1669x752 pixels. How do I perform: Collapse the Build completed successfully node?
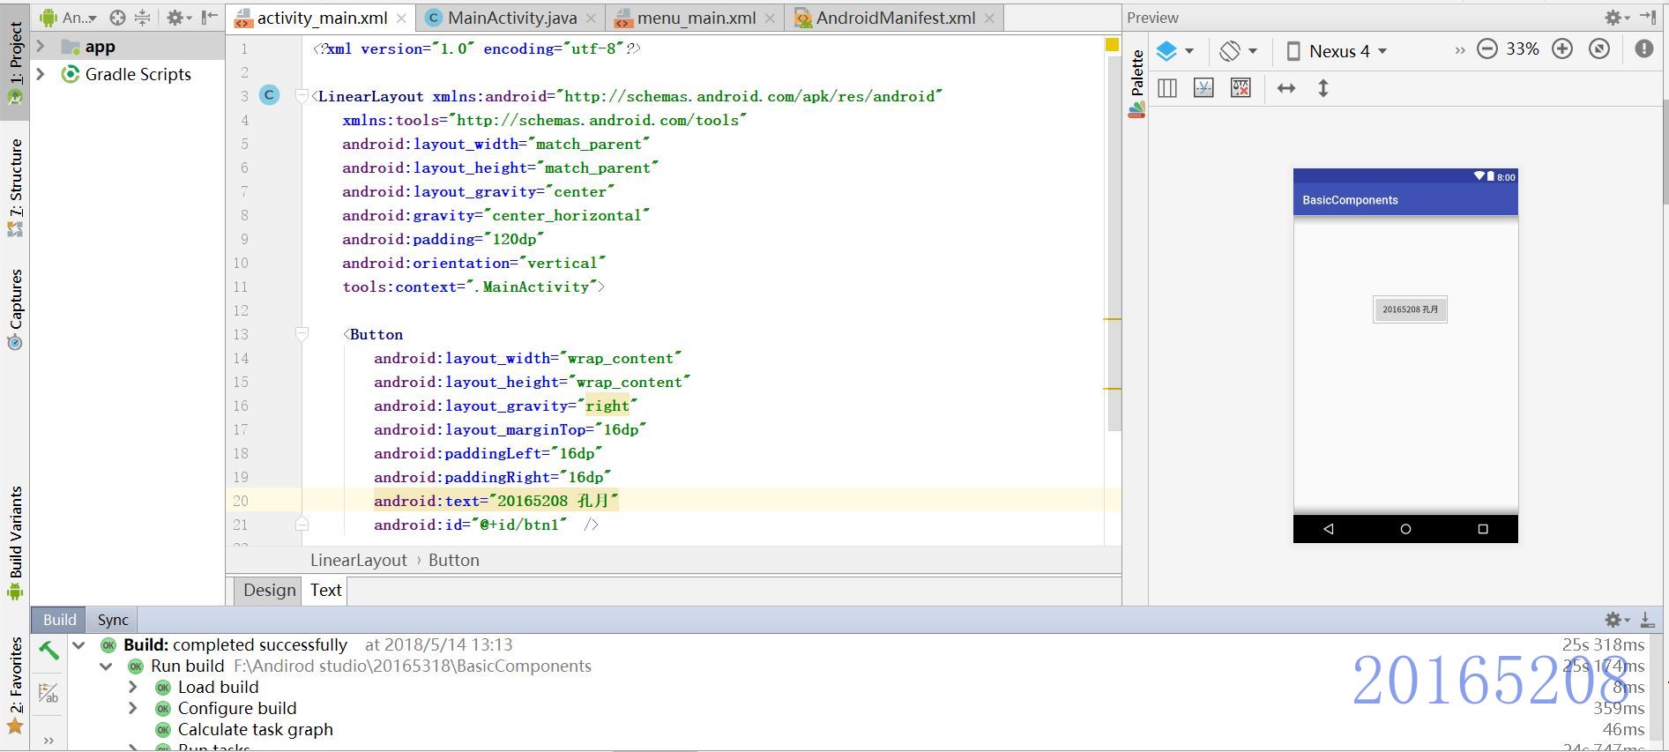coord(79,645)
